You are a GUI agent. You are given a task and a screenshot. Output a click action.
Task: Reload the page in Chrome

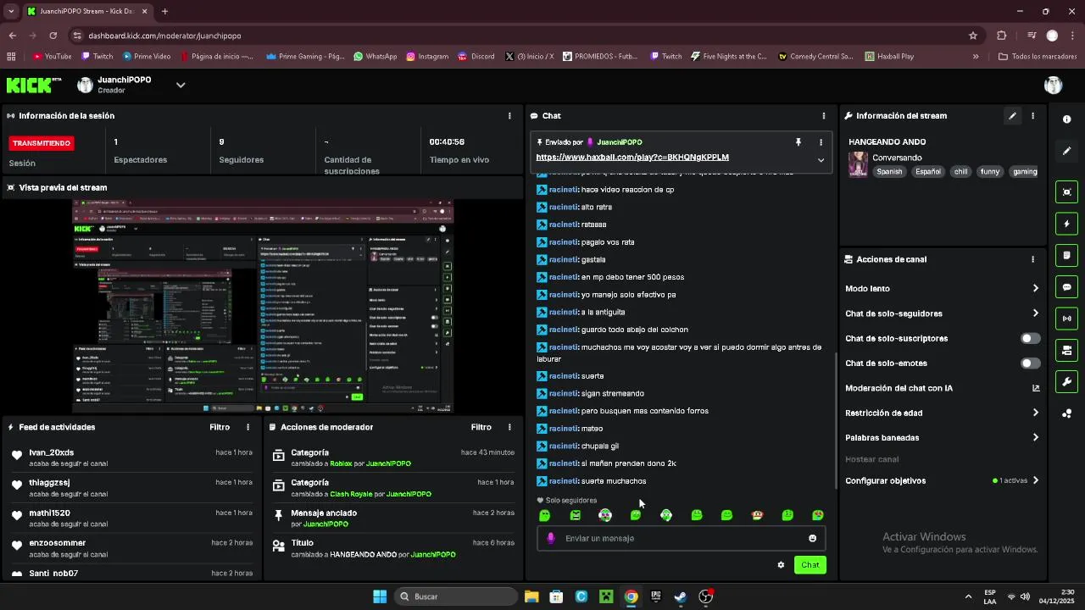pyautogui.click(x=53, y=36)
